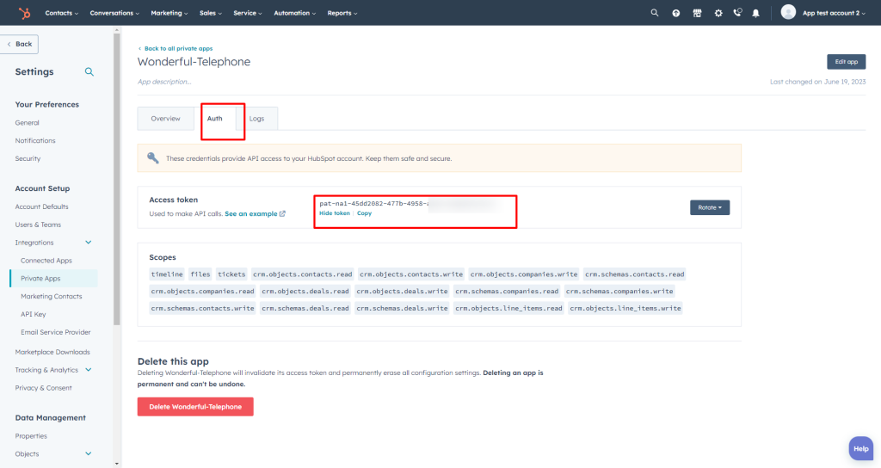Open the Contacts menu
The height and width of the screenshot is (468, 881).
pyautogui.click(x=61, y=13)
